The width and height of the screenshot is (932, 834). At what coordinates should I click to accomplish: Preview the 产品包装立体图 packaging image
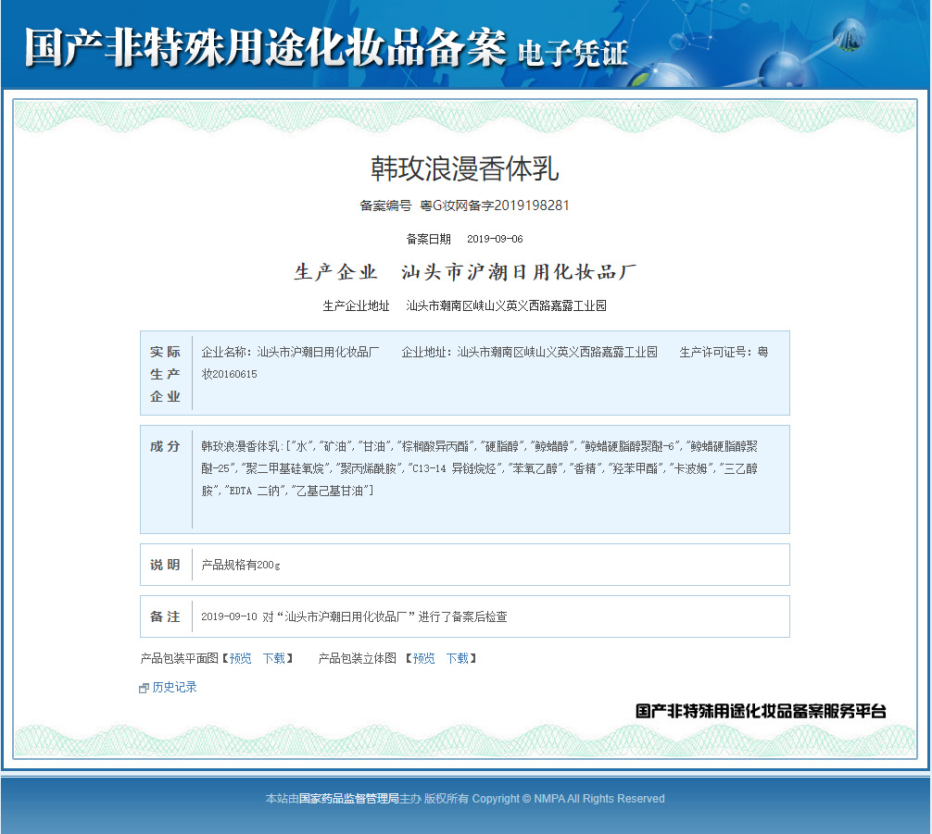pos(422,658)
